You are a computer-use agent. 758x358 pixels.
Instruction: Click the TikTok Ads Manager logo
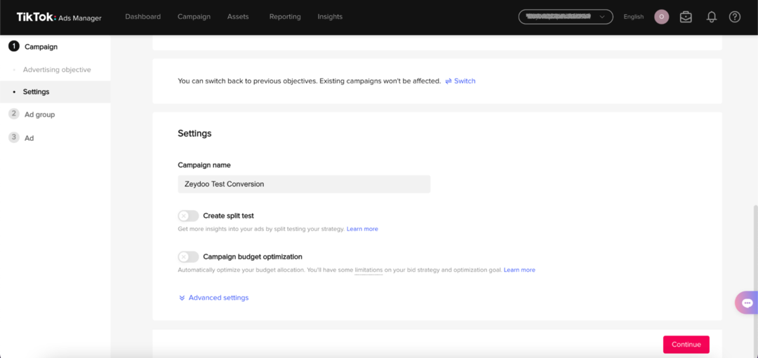coord(59,17)
